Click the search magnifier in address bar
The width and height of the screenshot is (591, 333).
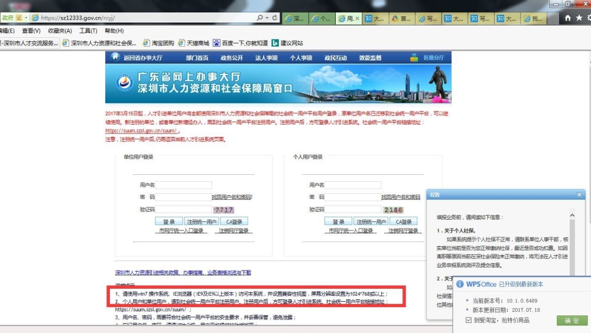click(259, 18)
